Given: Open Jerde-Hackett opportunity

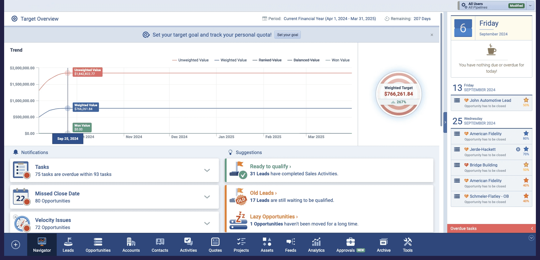Looking at the screenshot, I should [x=483, y=149].
